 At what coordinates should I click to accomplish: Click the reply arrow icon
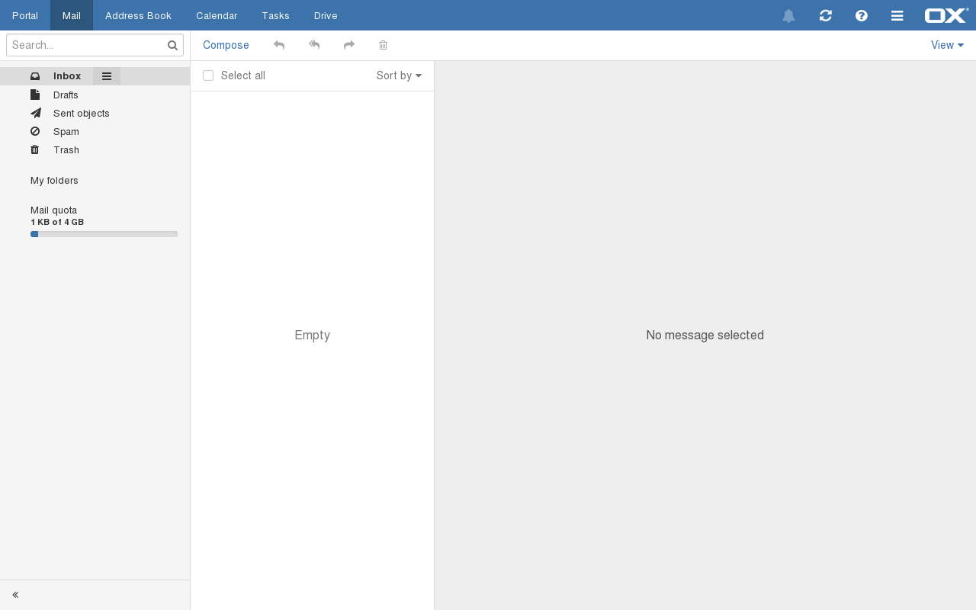tap(279, 45)
